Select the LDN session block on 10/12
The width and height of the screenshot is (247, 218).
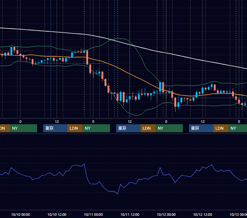(x=221, y=128)
